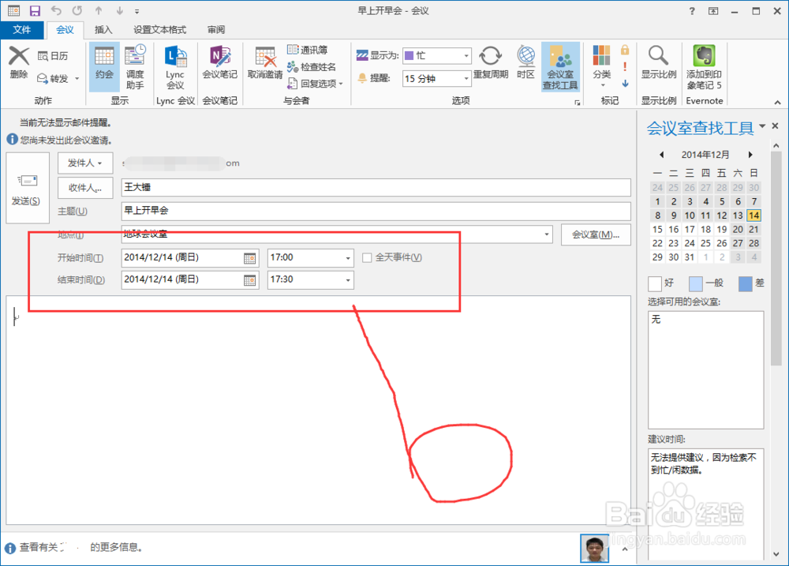Open the Calendar icon in Actions group
The image size is (789, 566).
coord(43,56)
